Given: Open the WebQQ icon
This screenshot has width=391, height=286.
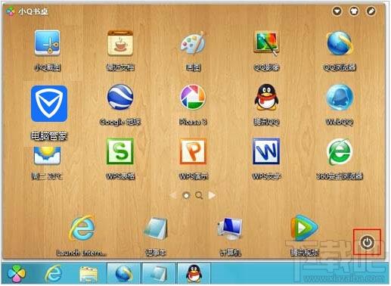Looking at the screenshot, I should pyautogui.click(x=340, y=97).
